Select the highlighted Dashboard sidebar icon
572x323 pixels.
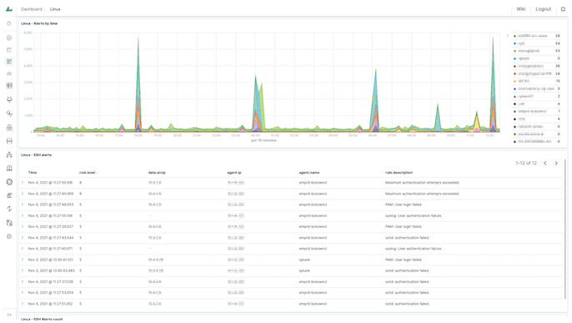(x=9, y=62)
